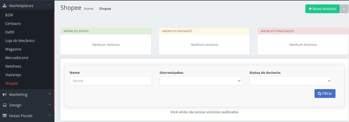Focus the Nome text field
Viewport: 349px width, 122px height.
click(111, 81)
